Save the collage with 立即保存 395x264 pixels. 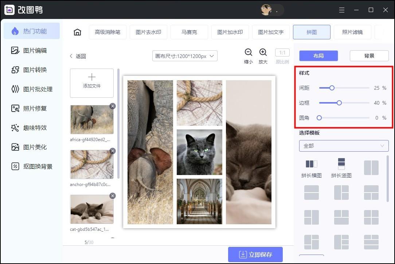pyautogui.click(x=255, y=254)
